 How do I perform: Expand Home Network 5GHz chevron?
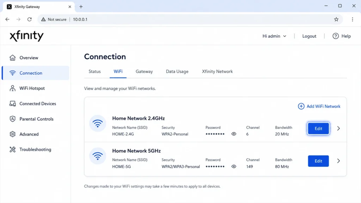click(x=338, y=161)
